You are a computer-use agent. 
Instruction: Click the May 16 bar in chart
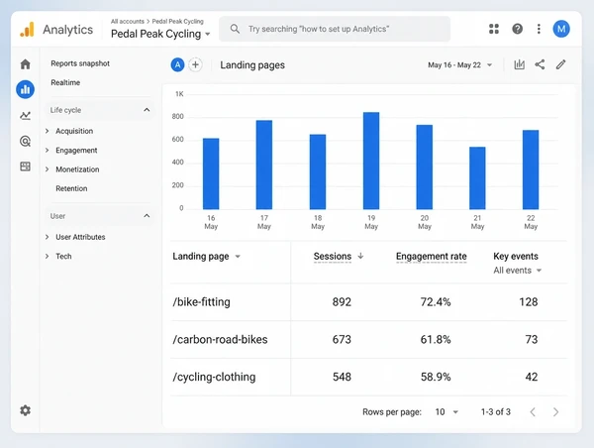pyautogui.click(x=211, y=173)
